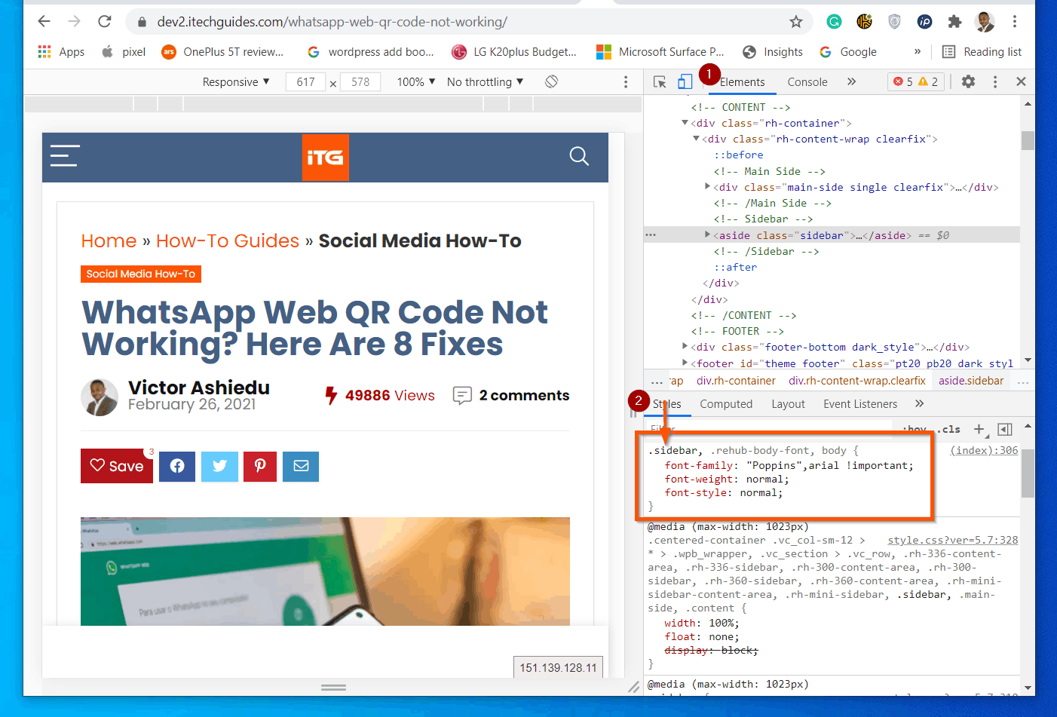The image size is (1057, 717).
Task: Expand the main-side single clearfix div
Action: click(x=708, y=186)
